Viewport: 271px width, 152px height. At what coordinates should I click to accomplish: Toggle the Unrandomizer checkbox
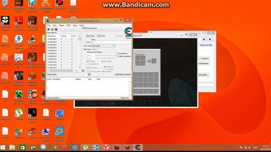point(116,54)
